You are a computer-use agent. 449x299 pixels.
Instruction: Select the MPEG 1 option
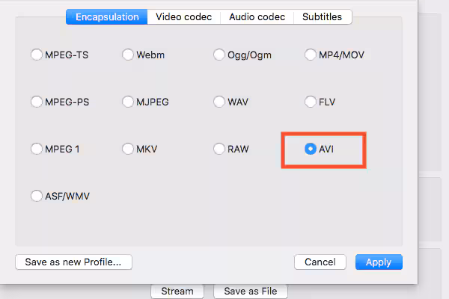coord(36,149)
